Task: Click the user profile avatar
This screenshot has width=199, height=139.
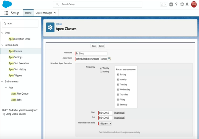Action: pyautogui.click(x=194, y=4)
